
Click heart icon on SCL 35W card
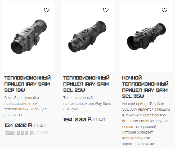[164, 10]
